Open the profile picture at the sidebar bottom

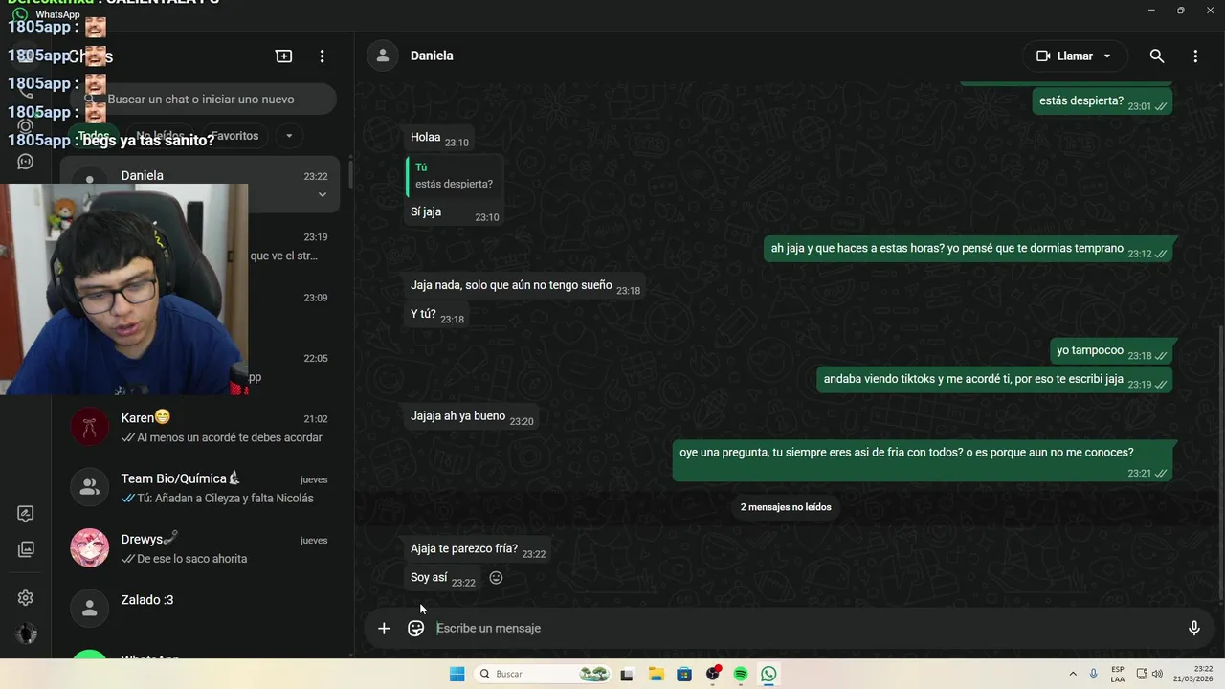(x=27, y=633)
